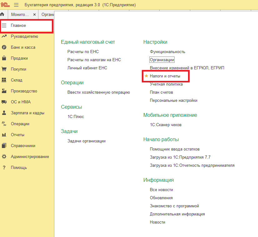Screen dimensions: 258x237
Task: Open the Учетная политика link
Action: (166, 84)
